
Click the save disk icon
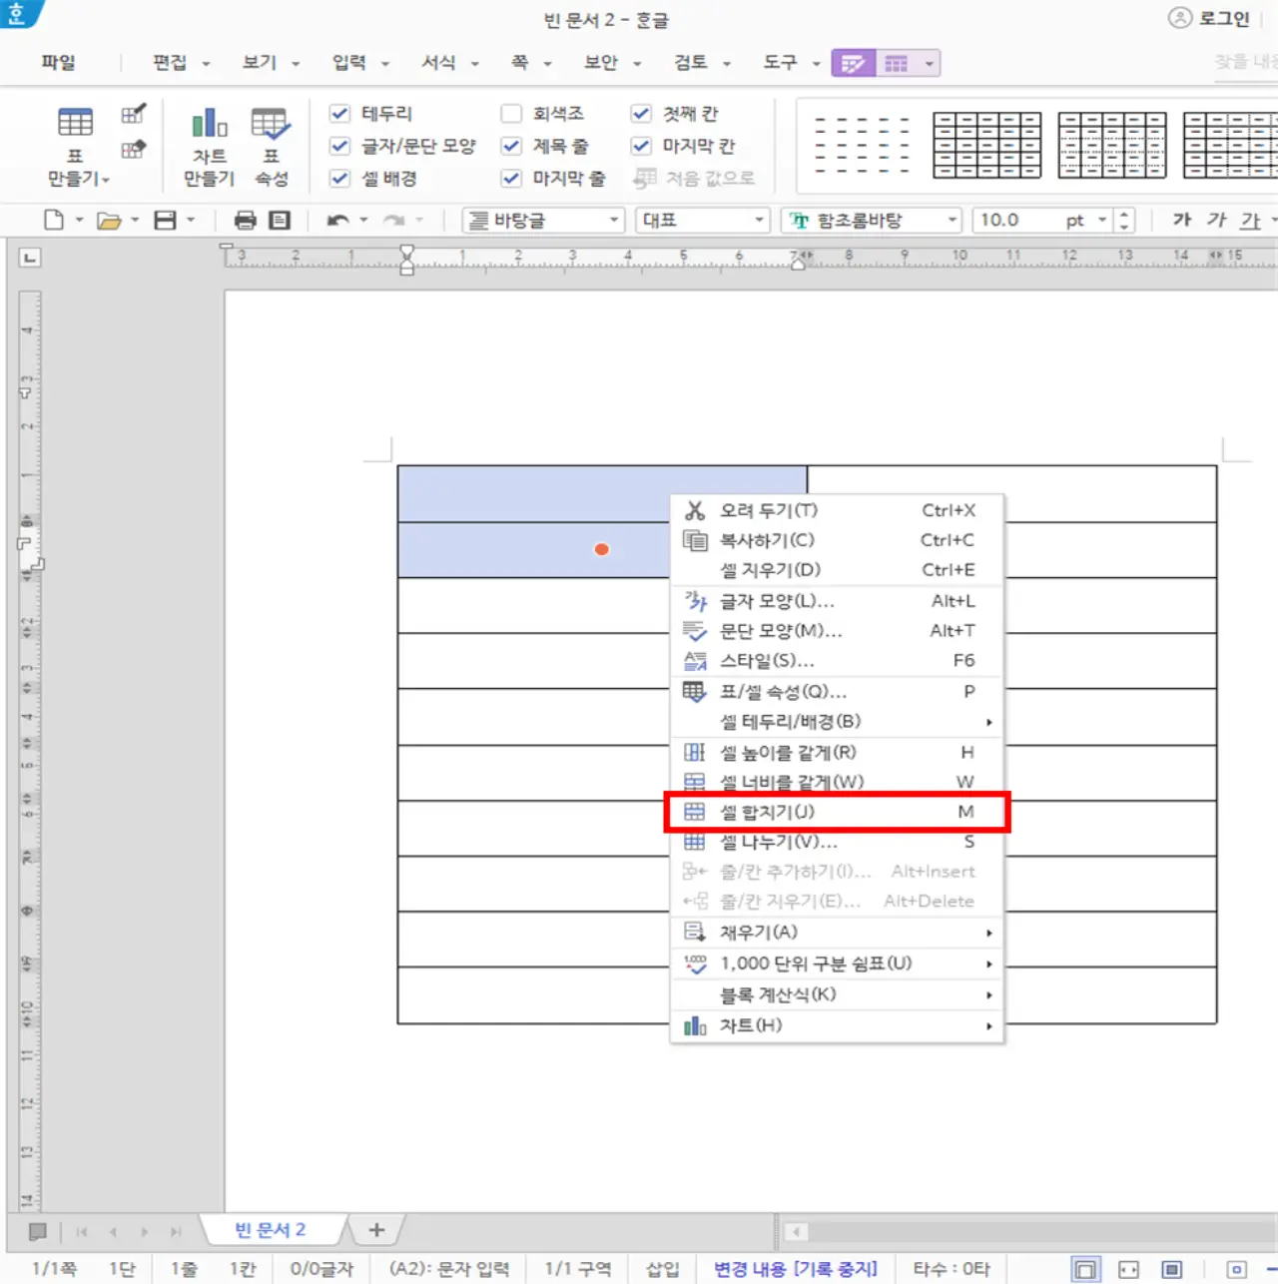point(165,220)
